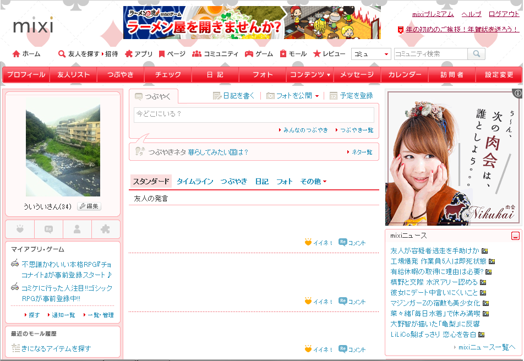Open ゲーム controller icon
The width and height of the screenshot is (524, 361).
[249, 54]
